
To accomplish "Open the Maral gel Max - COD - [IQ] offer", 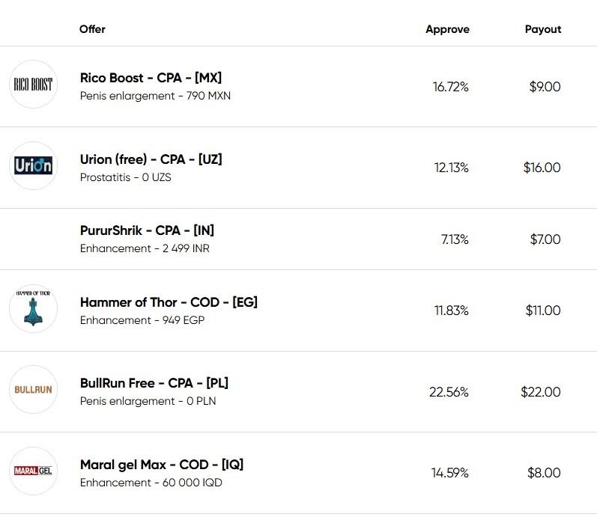I will pyautogui.click(x=161, y=465).
